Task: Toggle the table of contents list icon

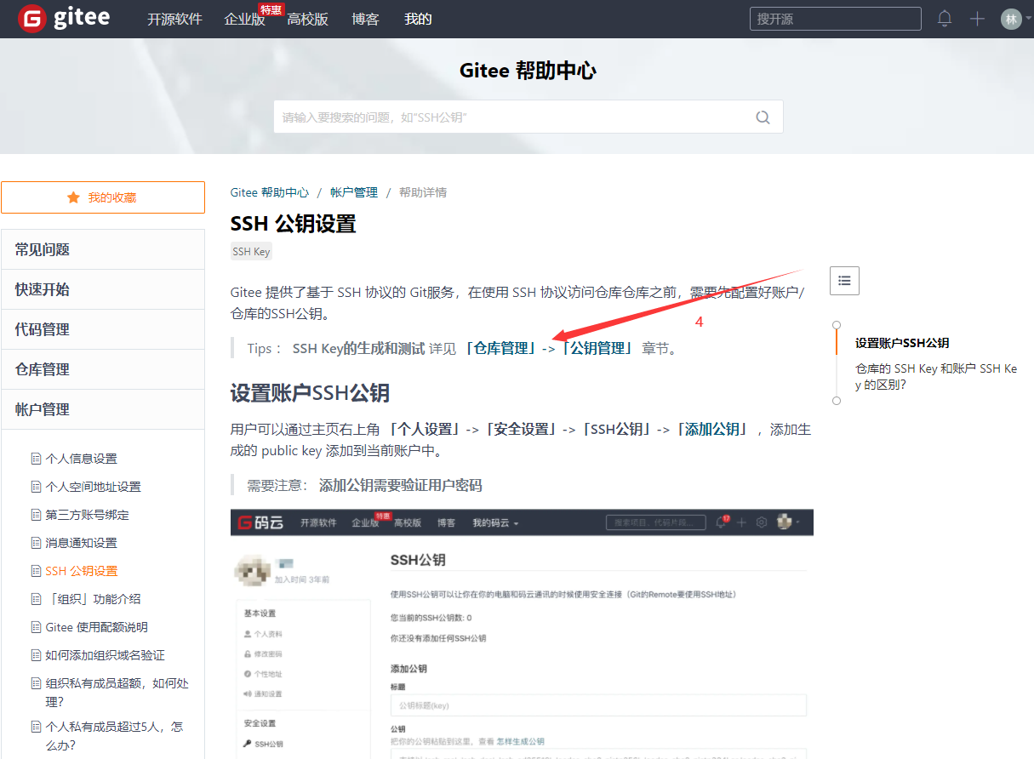Action: pyautogui.click(x=844, y=280)
